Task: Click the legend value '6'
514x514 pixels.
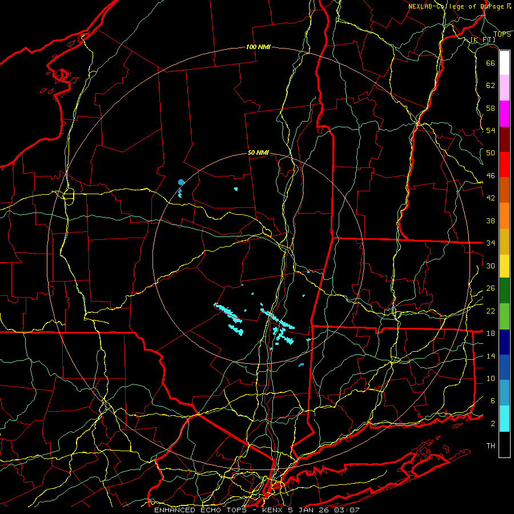Action: pos(493,401)
